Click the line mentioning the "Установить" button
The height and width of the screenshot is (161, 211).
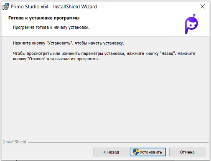click(69, 43)
